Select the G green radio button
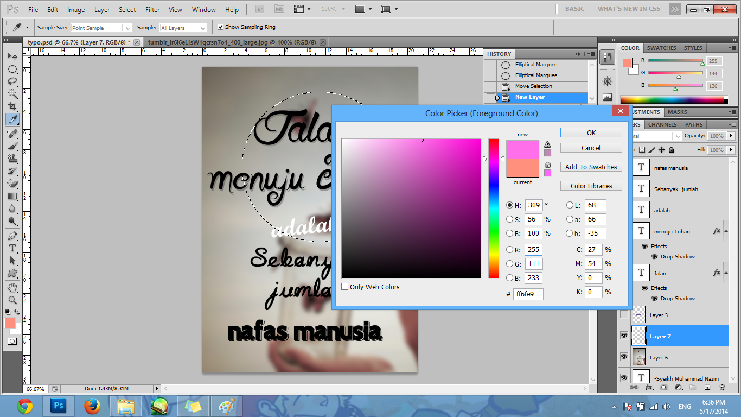The width and height of the screenshot is (741, 417). [x=509, y=264]
